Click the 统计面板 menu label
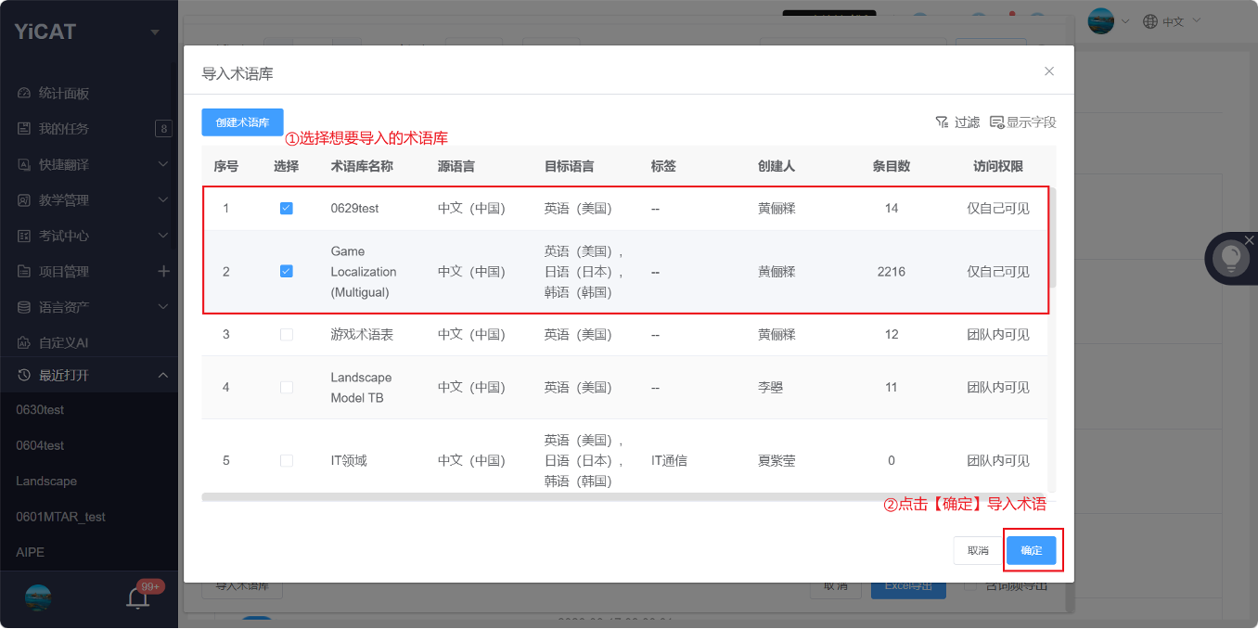 [x=64, y=93]
